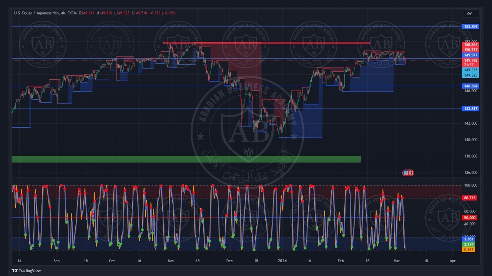Image resolution: width=492 pixels, height=276 pixels.
Task: Click the 40.000 indicator axis value
Action: [x=470, y=224]
